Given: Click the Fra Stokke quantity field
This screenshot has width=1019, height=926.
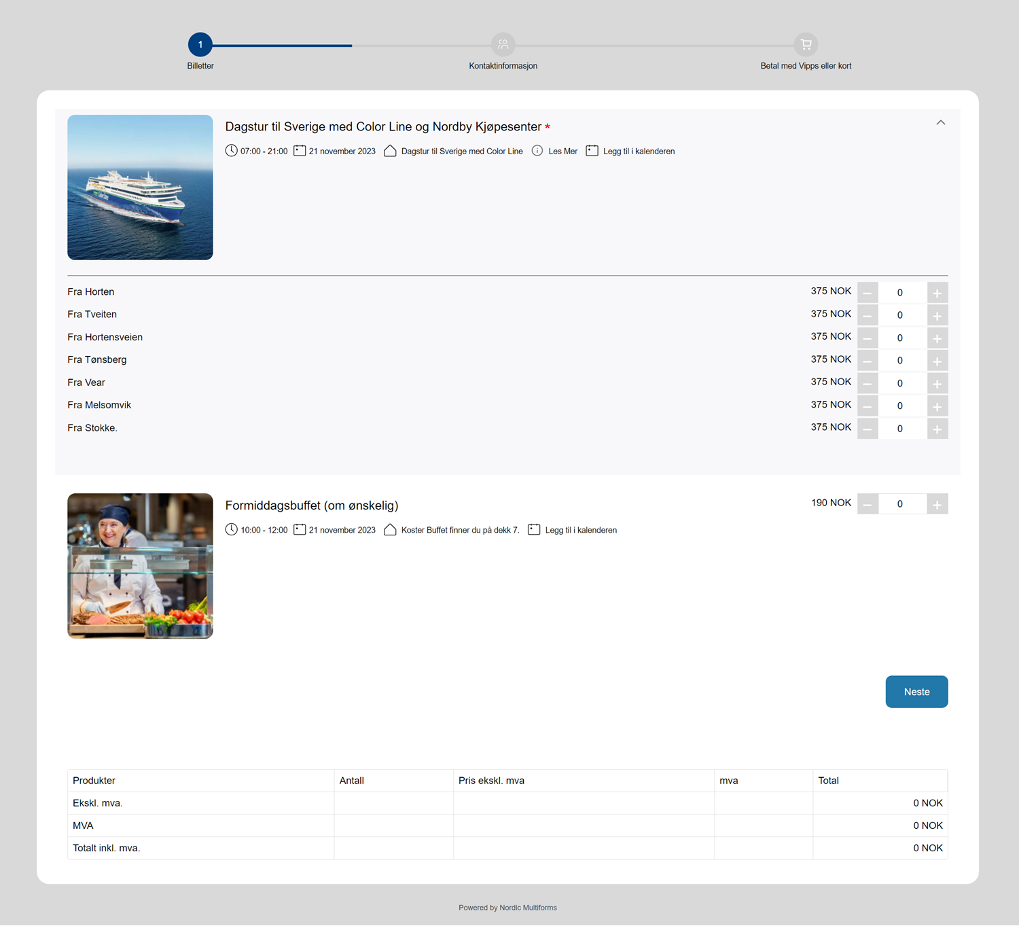Looking at the screenshot, I should pos(903,429).
